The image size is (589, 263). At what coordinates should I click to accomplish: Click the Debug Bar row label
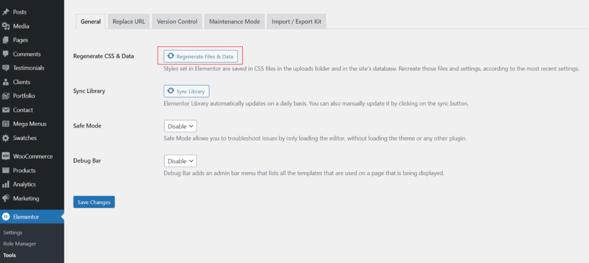click(x=87, y=161)
